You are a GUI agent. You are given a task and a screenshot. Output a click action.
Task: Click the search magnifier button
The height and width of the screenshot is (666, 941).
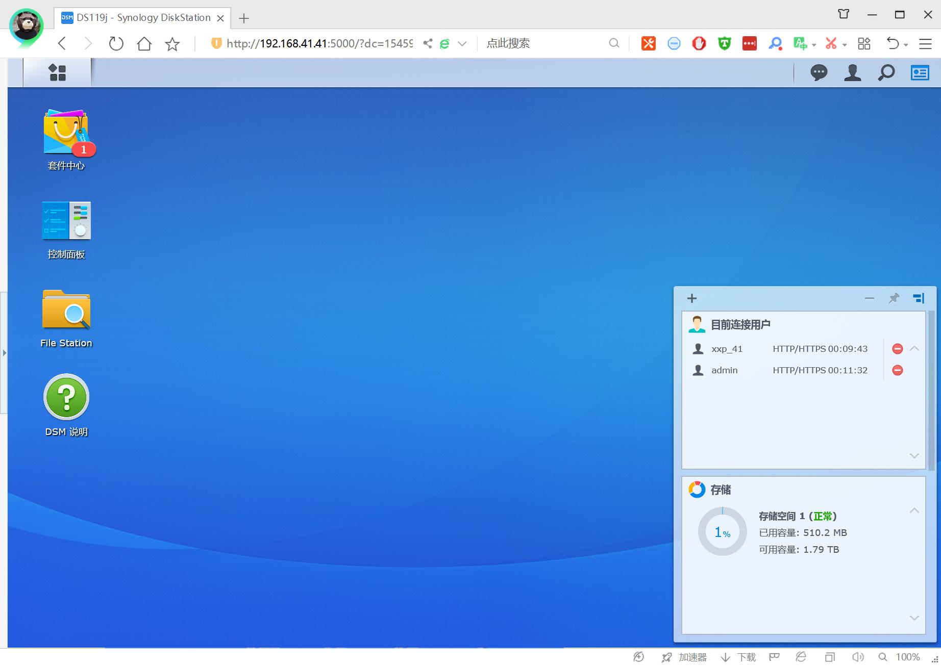tap(614, 43)
